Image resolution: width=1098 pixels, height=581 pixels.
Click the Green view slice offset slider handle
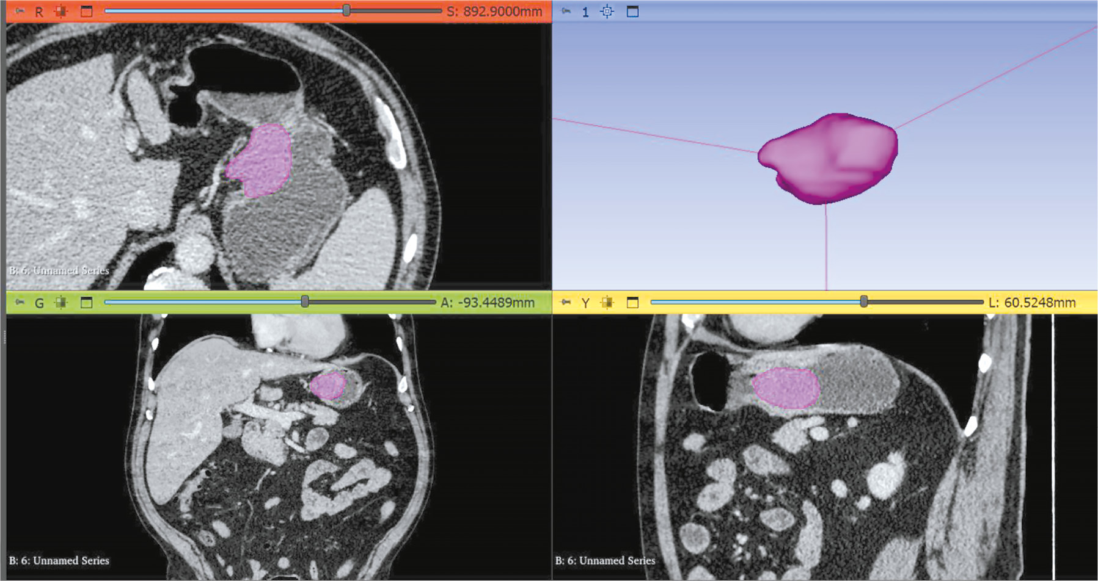click(x=305, y=301)
